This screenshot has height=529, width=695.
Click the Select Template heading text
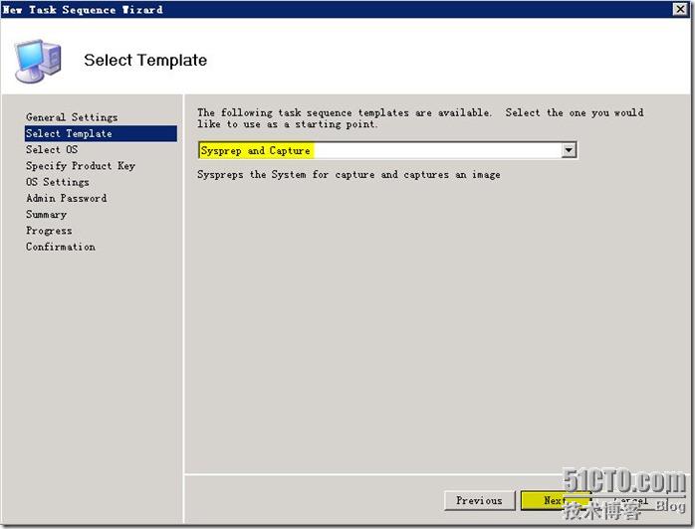tap(145, 61)
